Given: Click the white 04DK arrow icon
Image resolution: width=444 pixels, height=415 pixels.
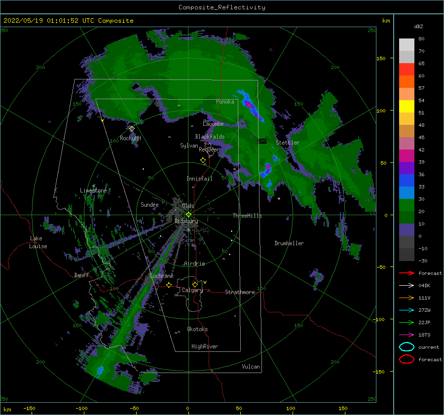Looking at the screenshot, I should tap(407, 286).
